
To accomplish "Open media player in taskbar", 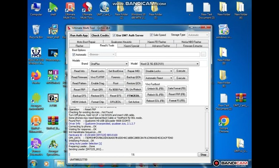I will point(46,164).
